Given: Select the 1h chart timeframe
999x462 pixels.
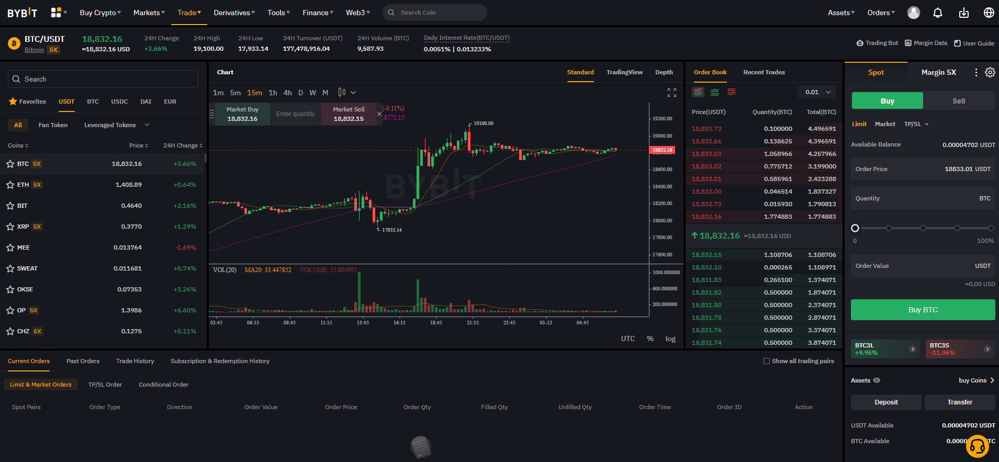Looking at the screenshot, I should click(273, 93).
